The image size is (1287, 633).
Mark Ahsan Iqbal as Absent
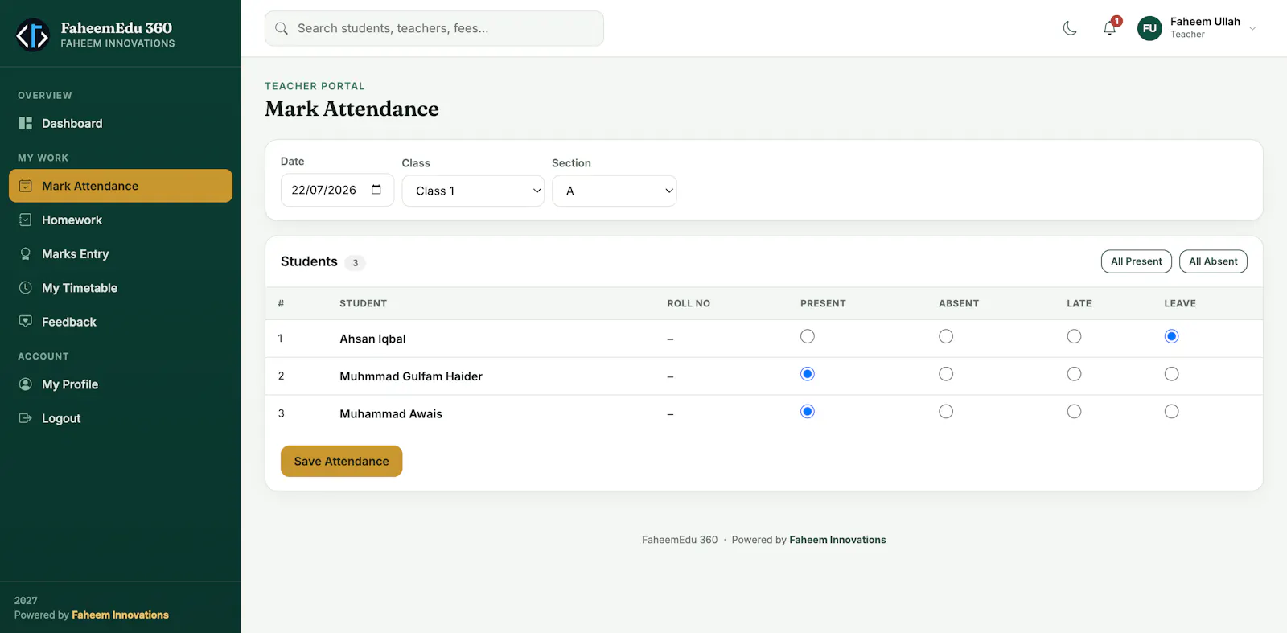[946, 336]
